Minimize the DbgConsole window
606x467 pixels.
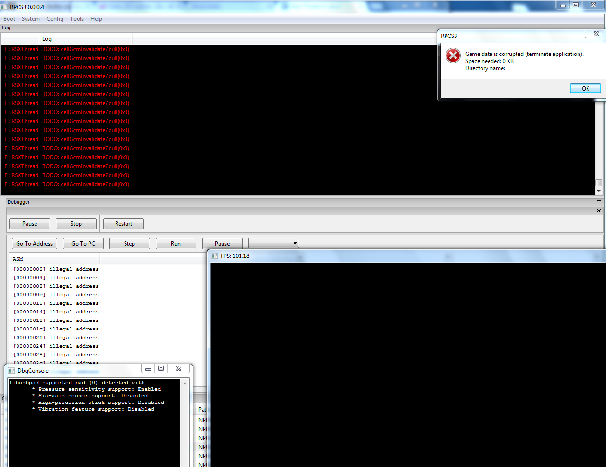click(148, 368)
